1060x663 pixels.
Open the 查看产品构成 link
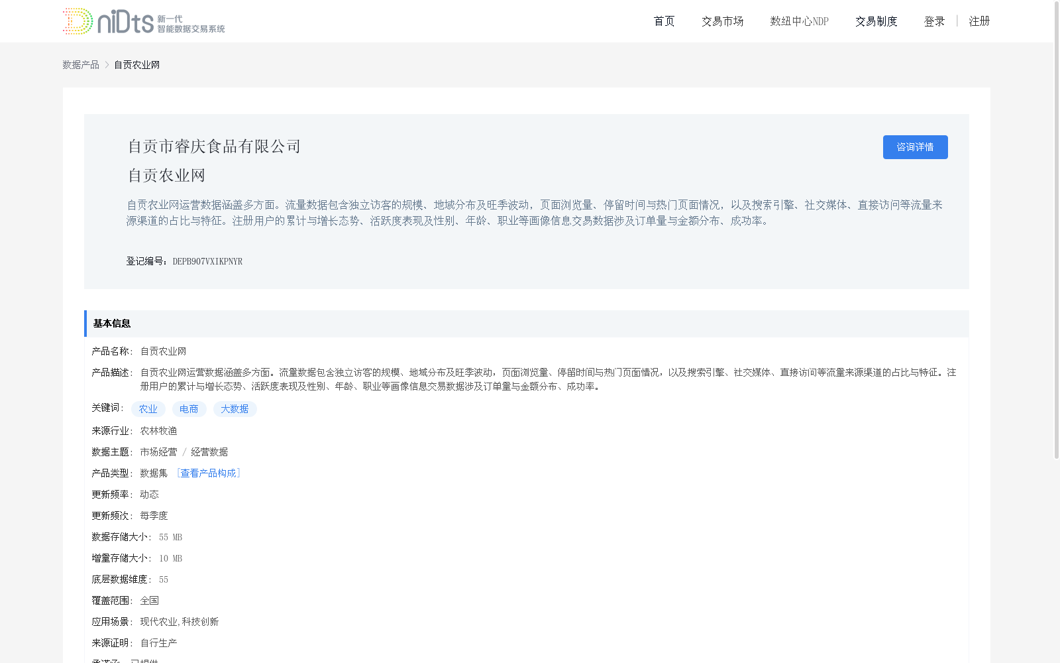(208, 473)
